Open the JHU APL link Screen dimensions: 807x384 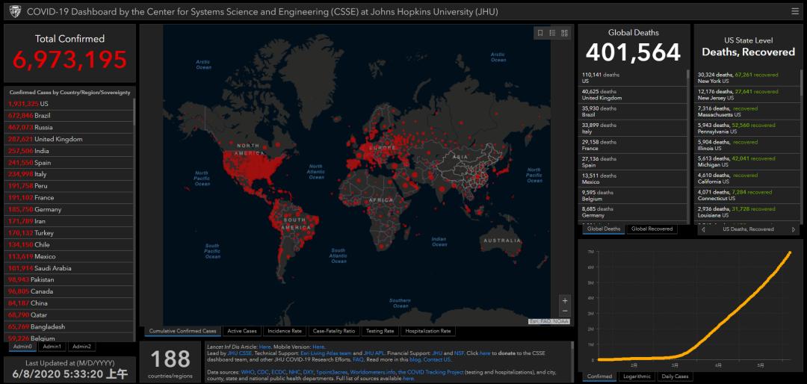point(373,353)
